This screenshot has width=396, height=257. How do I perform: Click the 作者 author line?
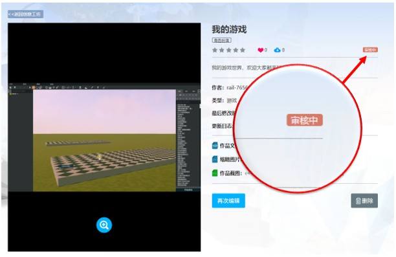[x=230, y=87]
